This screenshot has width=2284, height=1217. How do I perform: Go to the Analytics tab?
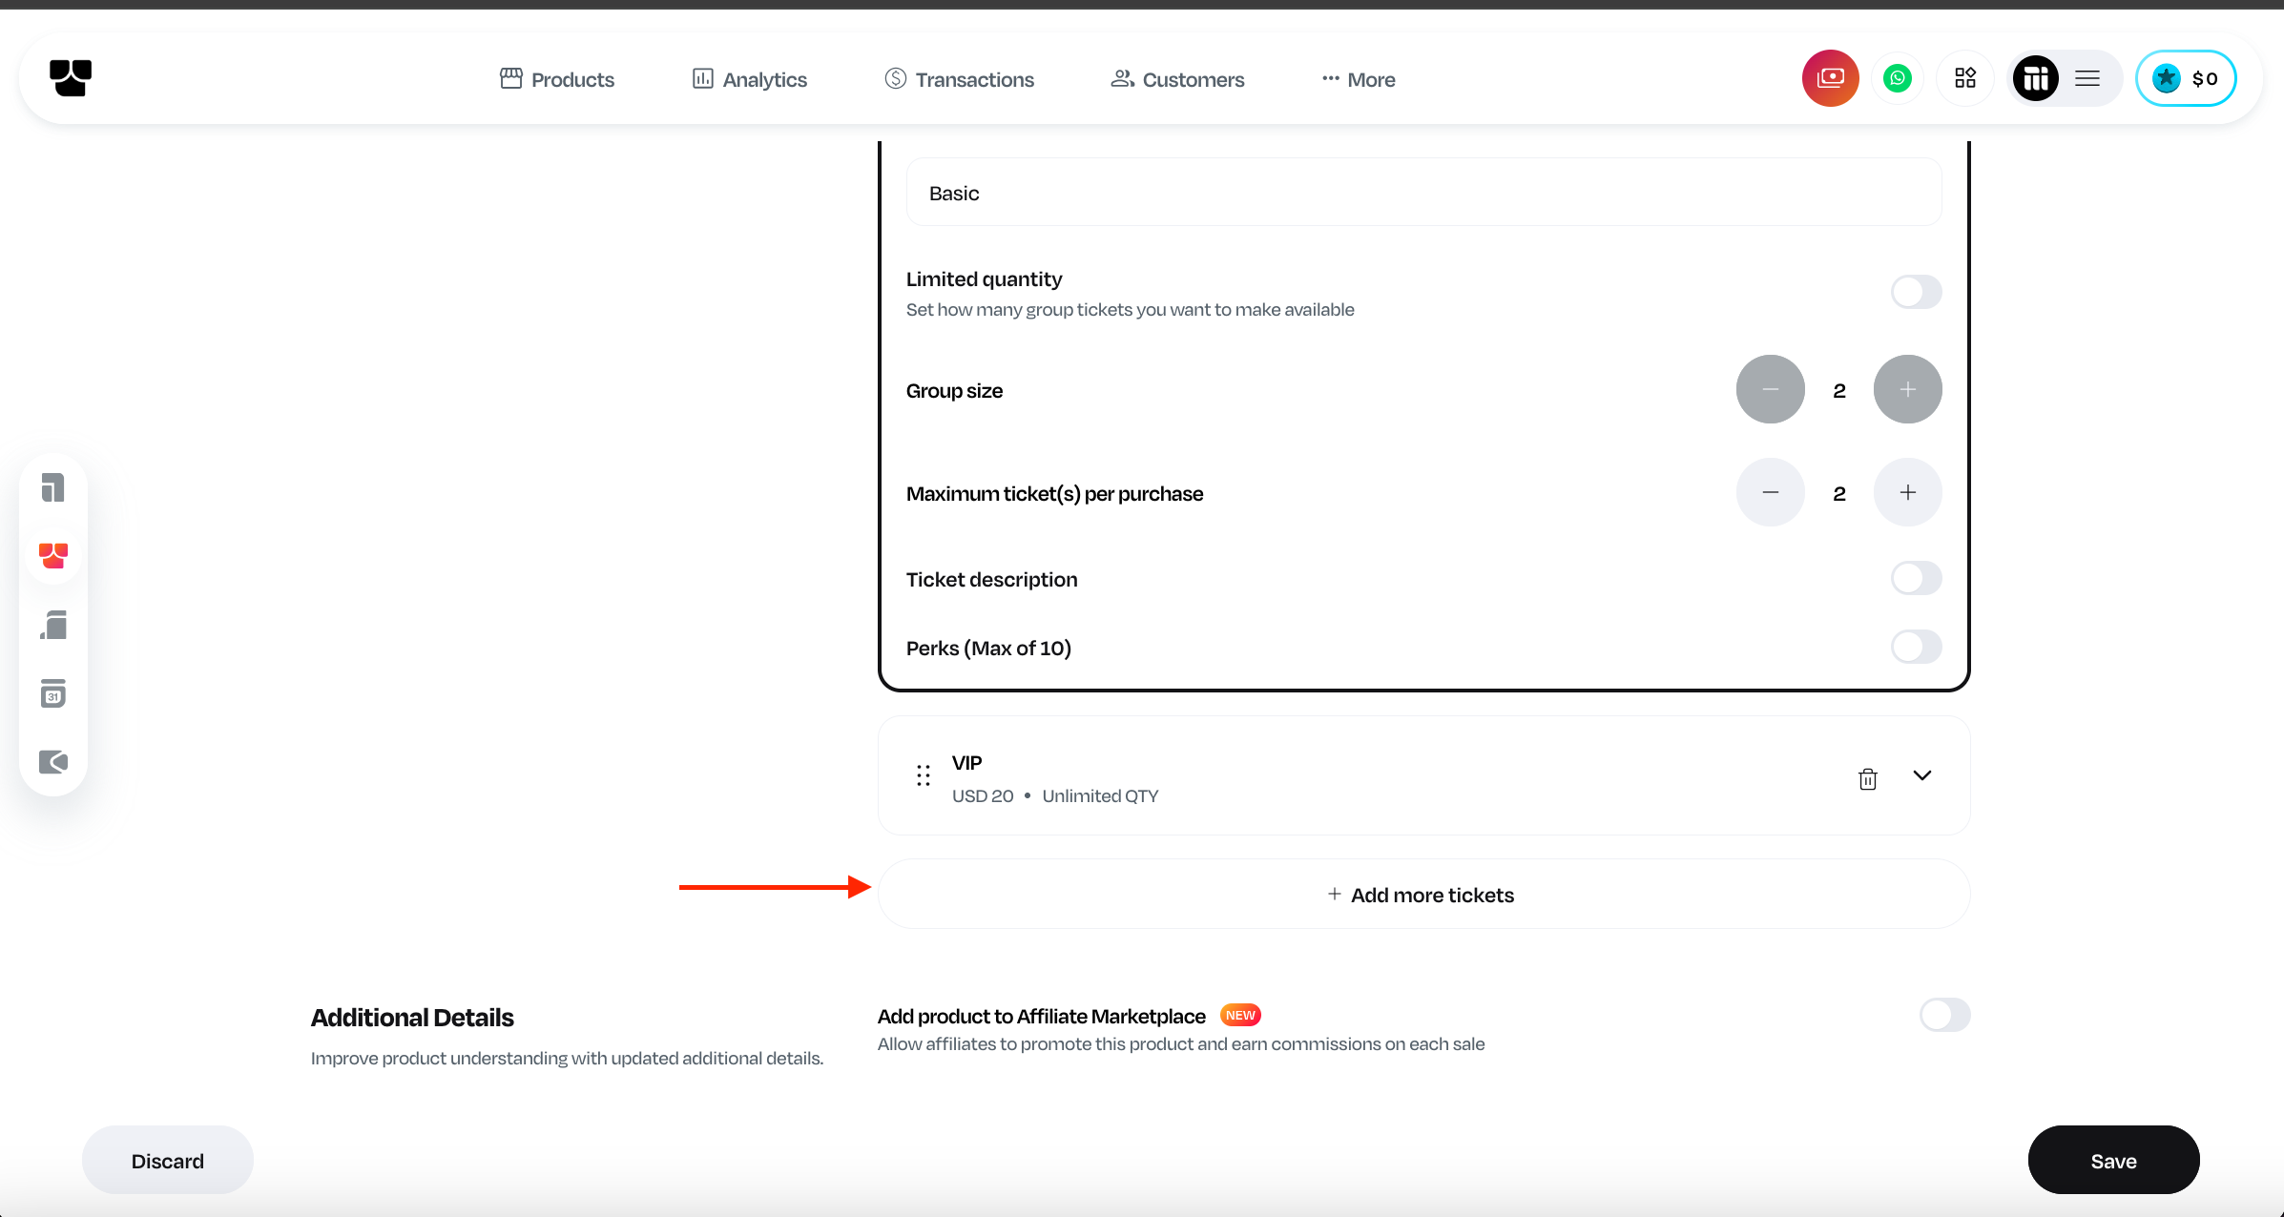tap(750, 80)
